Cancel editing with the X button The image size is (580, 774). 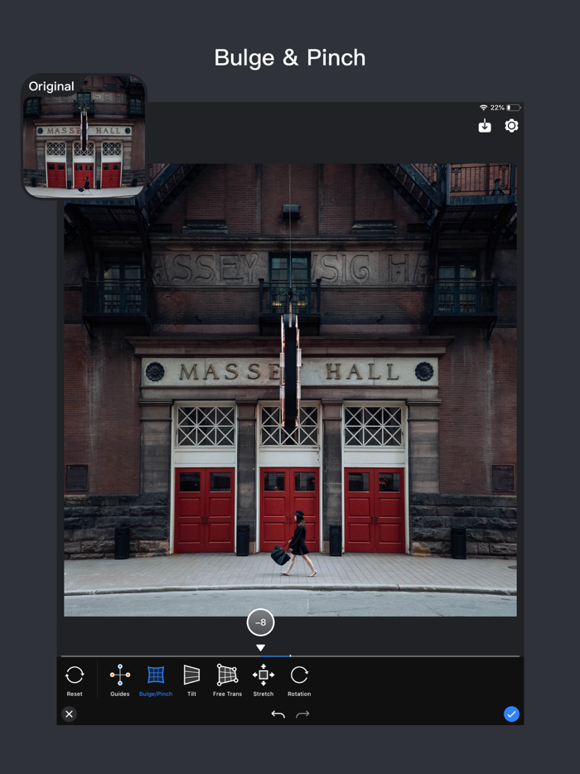[x=69, y=714]
